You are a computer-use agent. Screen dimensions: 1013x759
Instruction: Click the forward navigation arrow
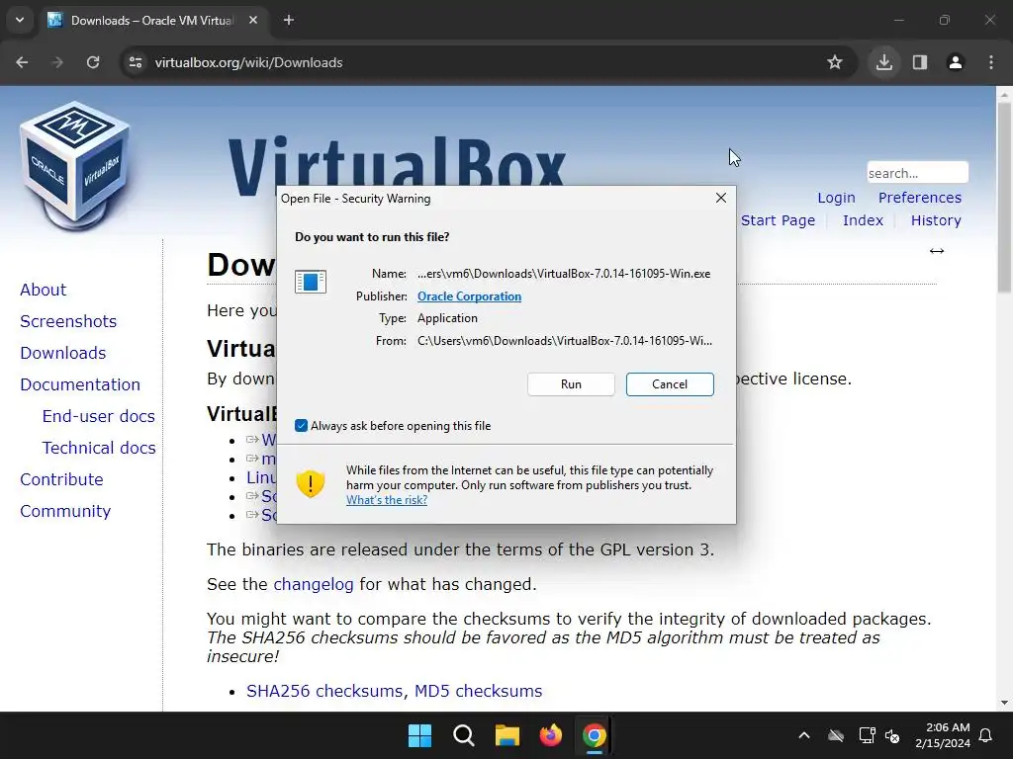[57, 62]
